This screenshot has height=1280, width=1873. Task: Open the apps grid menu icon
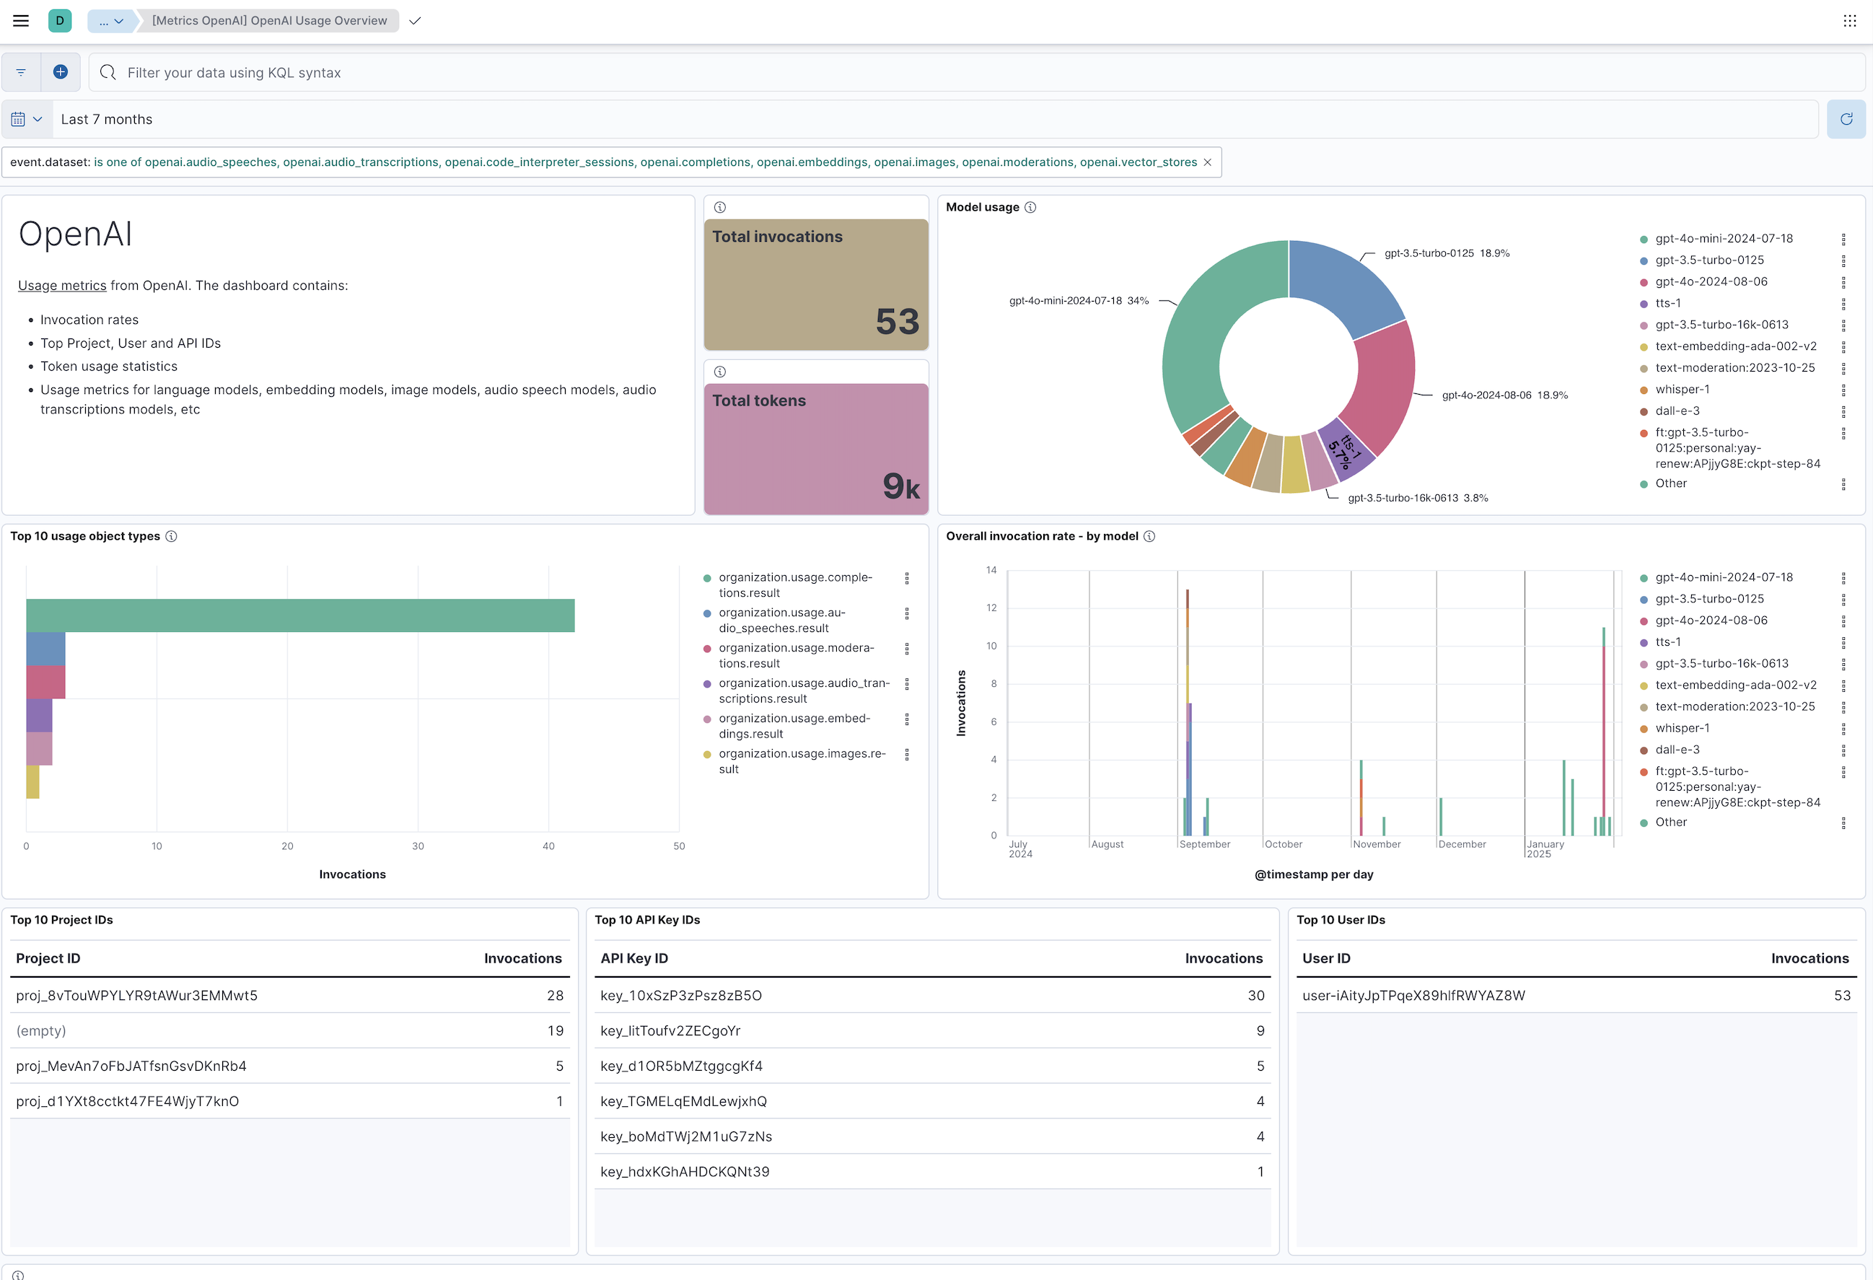coord(1850,21)
